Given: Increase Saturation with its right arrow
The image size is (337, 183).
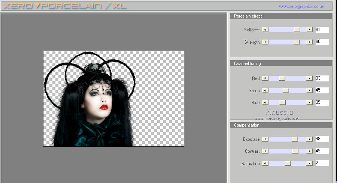Looking at the screenshot, I should (309, 163).
